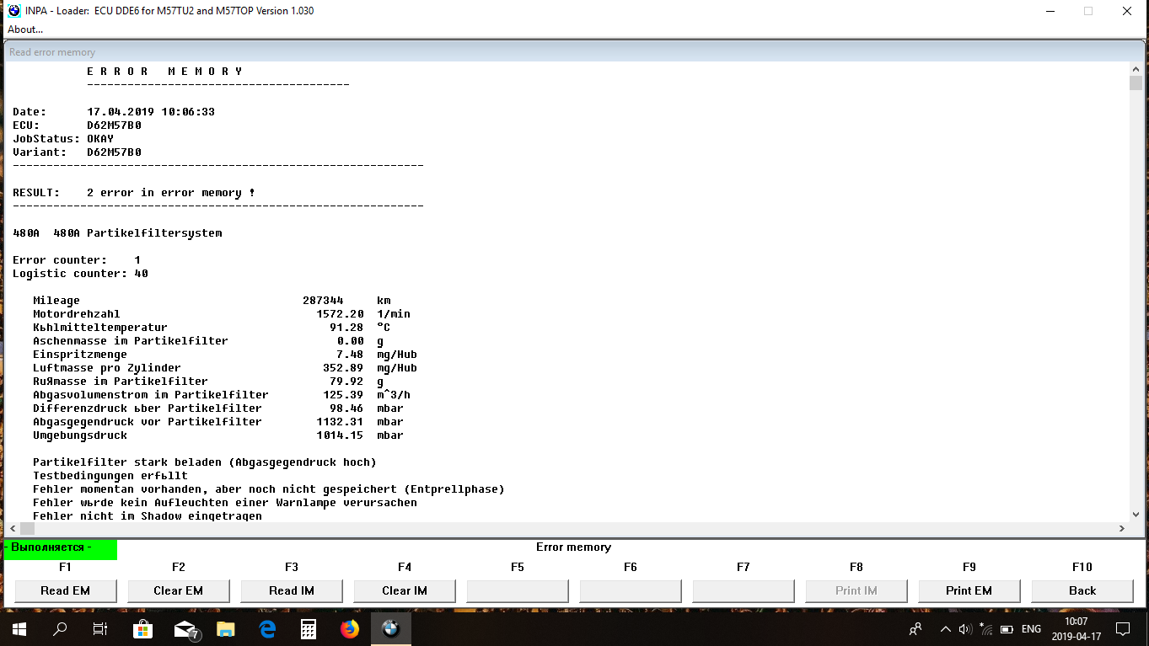Open the About... menu
The height and width of the screenshot is (646, 1149).
25,29
